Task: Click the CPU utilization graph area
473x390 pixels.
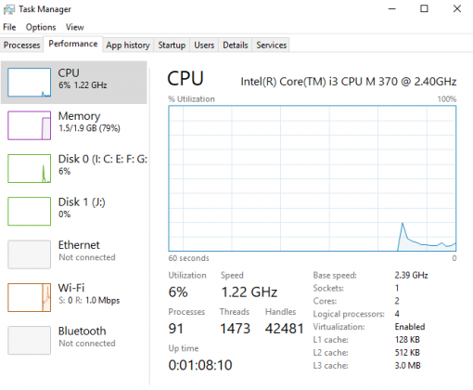Action: click(x=313, y=178)
